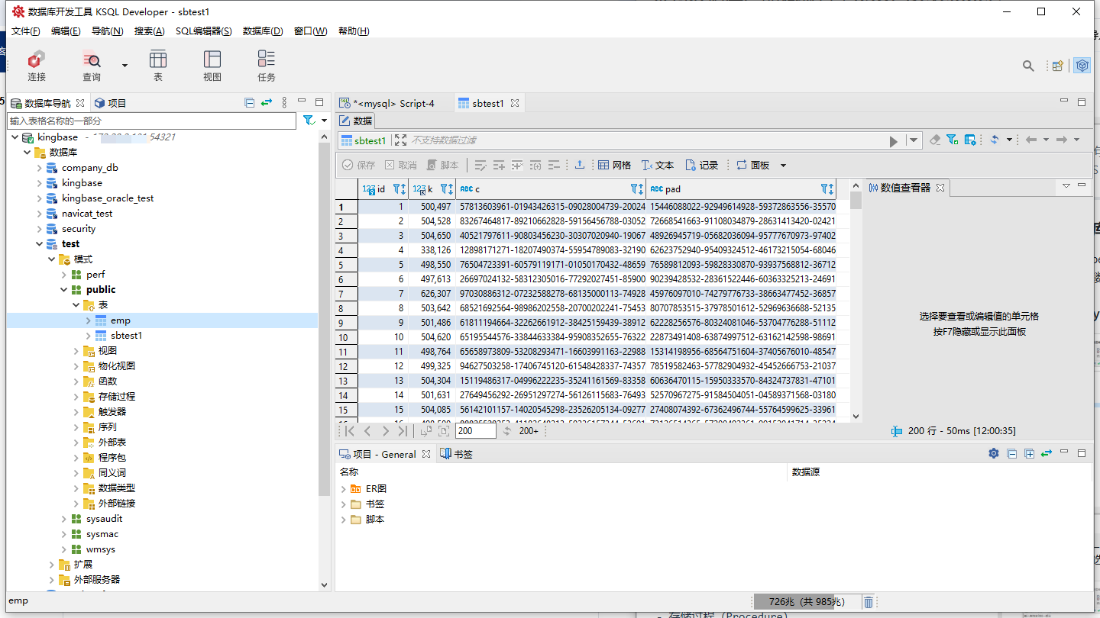
Task: Open the dropdown arrow next to 面板
Action: click(783, 166)
